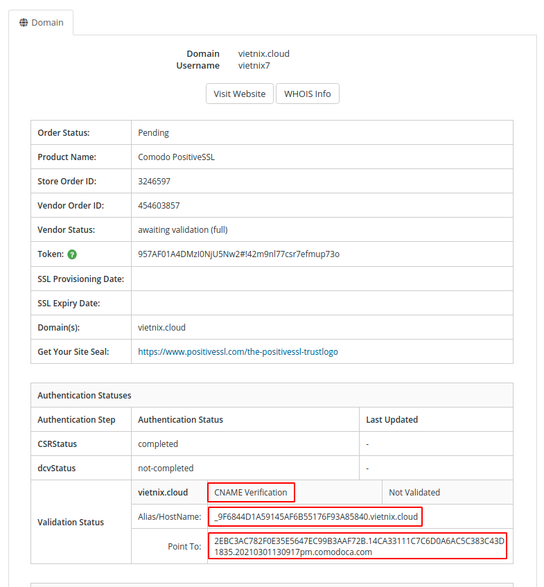Click the awaiting validation vendor status

(x=183, y=230)
